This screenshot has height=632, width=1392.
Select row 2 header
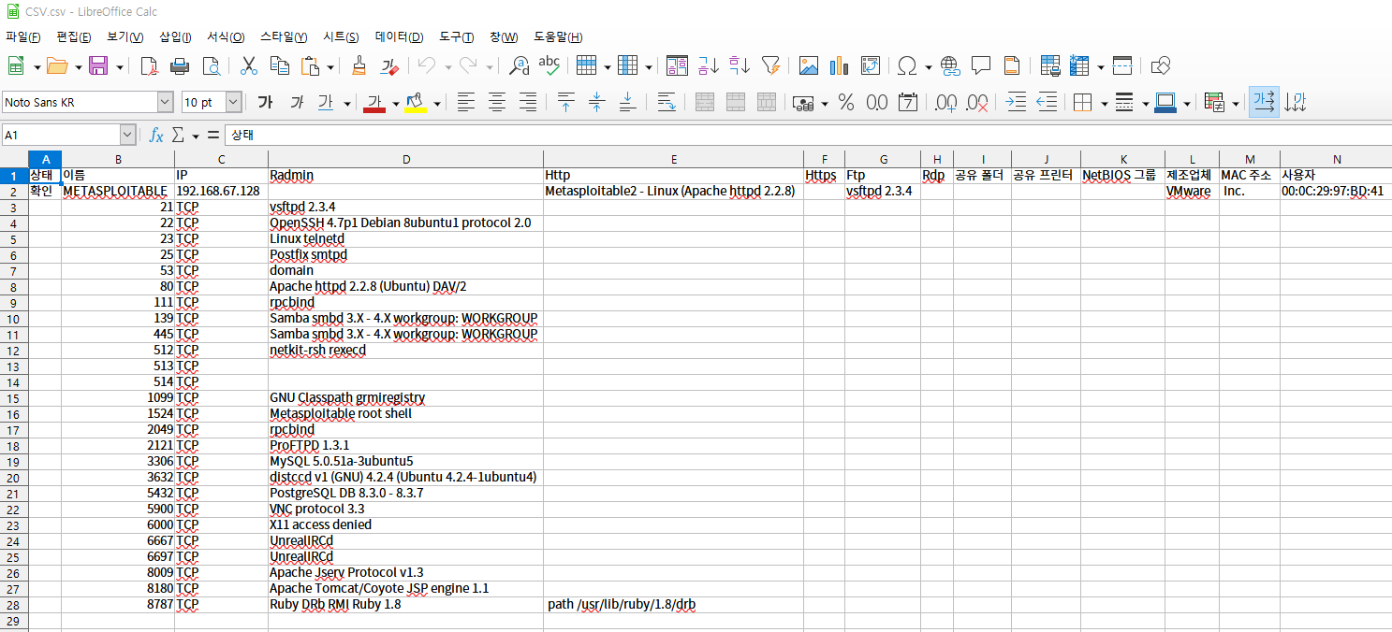[x=14, y=191]
